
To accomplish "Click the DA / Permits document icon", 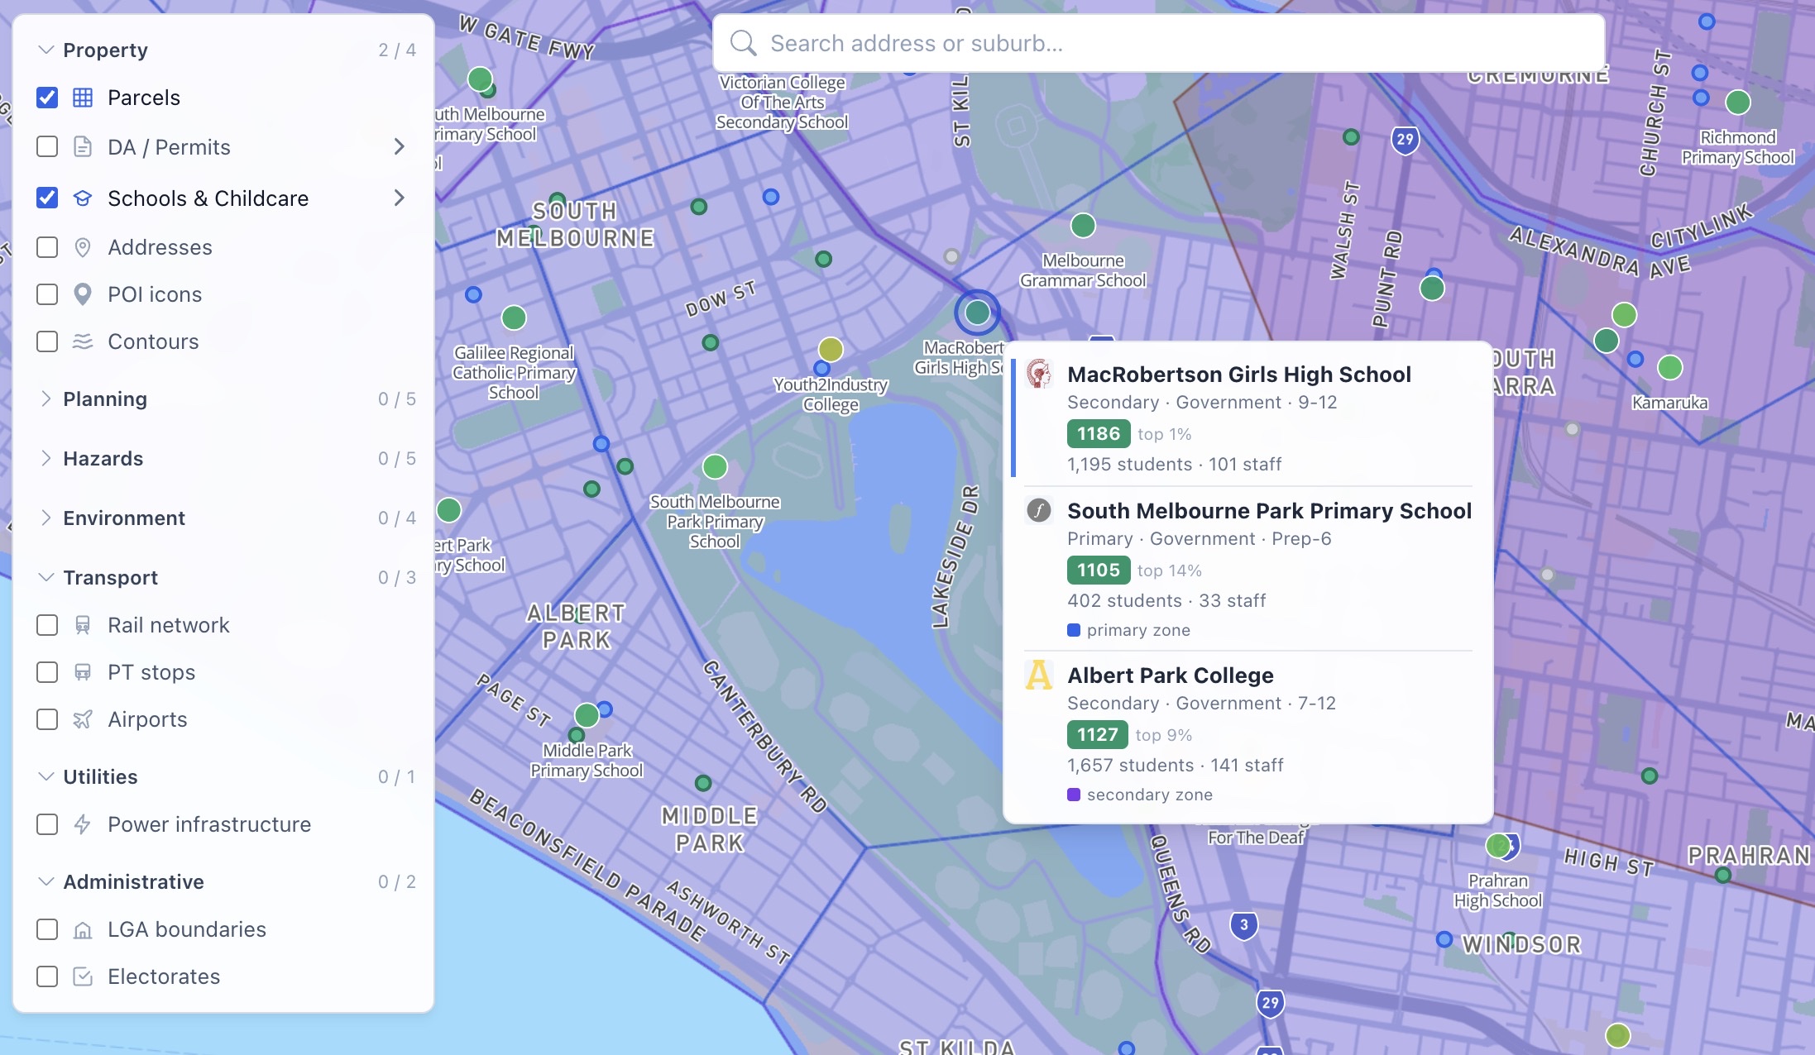I will point(83,147).
